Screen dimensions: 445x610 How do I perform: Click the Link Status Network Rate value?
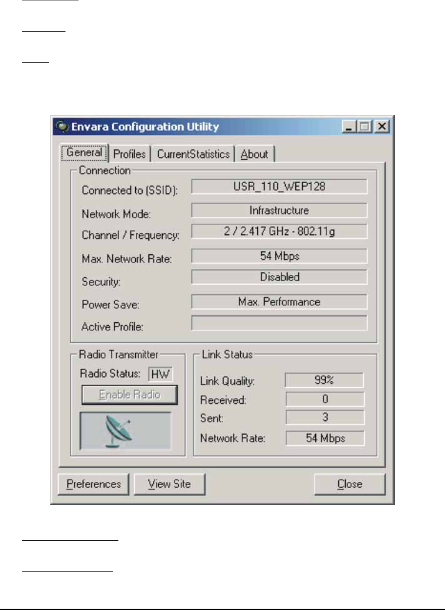(325, 438)
